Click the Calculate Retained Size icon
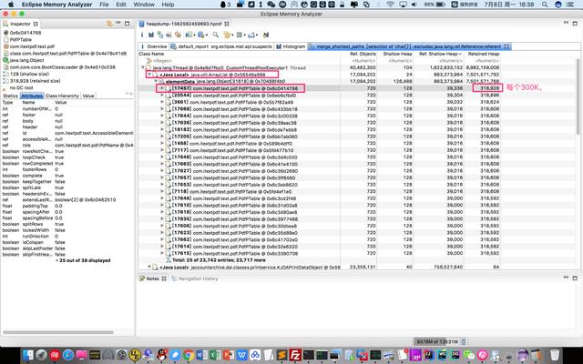Image resolution: width=583 pixels, height=364 pixels. point(239,35)
